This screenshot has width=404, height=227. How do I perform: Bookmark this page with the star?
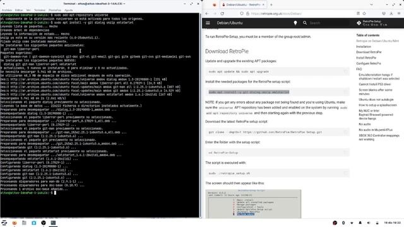pyautogui.click(x=364, y=13)
